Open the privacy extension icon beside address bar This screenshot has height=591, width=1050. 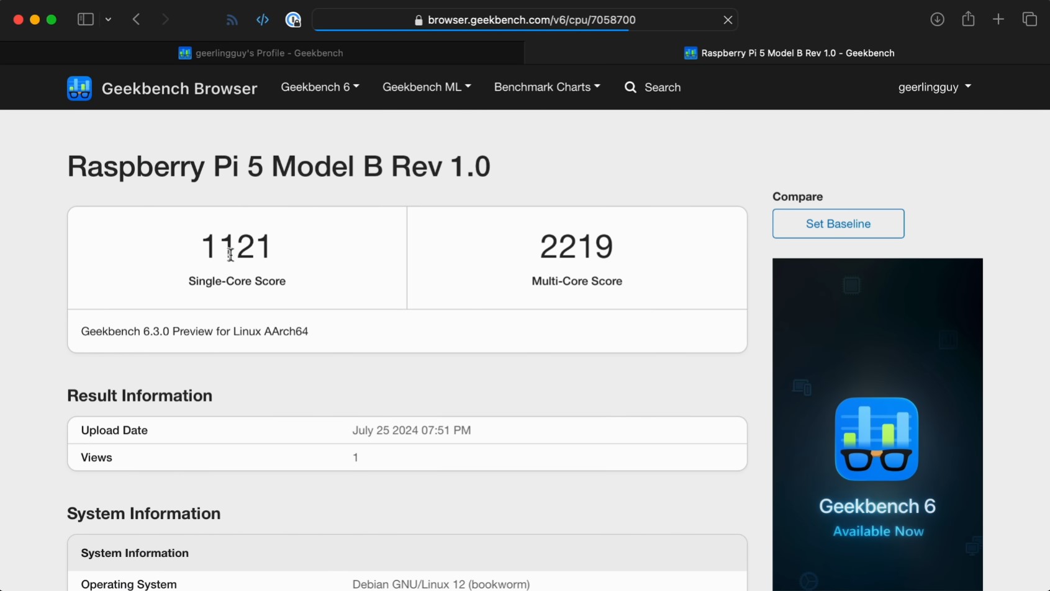click(293, 20)
